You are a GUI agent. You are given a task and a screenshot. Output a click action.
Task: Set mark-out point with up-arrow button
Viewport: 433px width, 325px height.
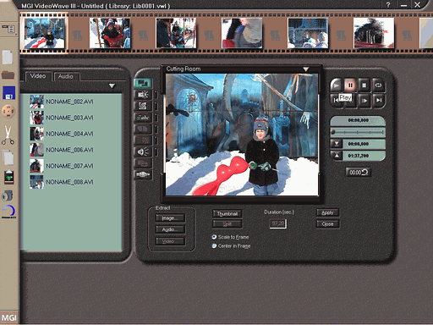(337, 156)
